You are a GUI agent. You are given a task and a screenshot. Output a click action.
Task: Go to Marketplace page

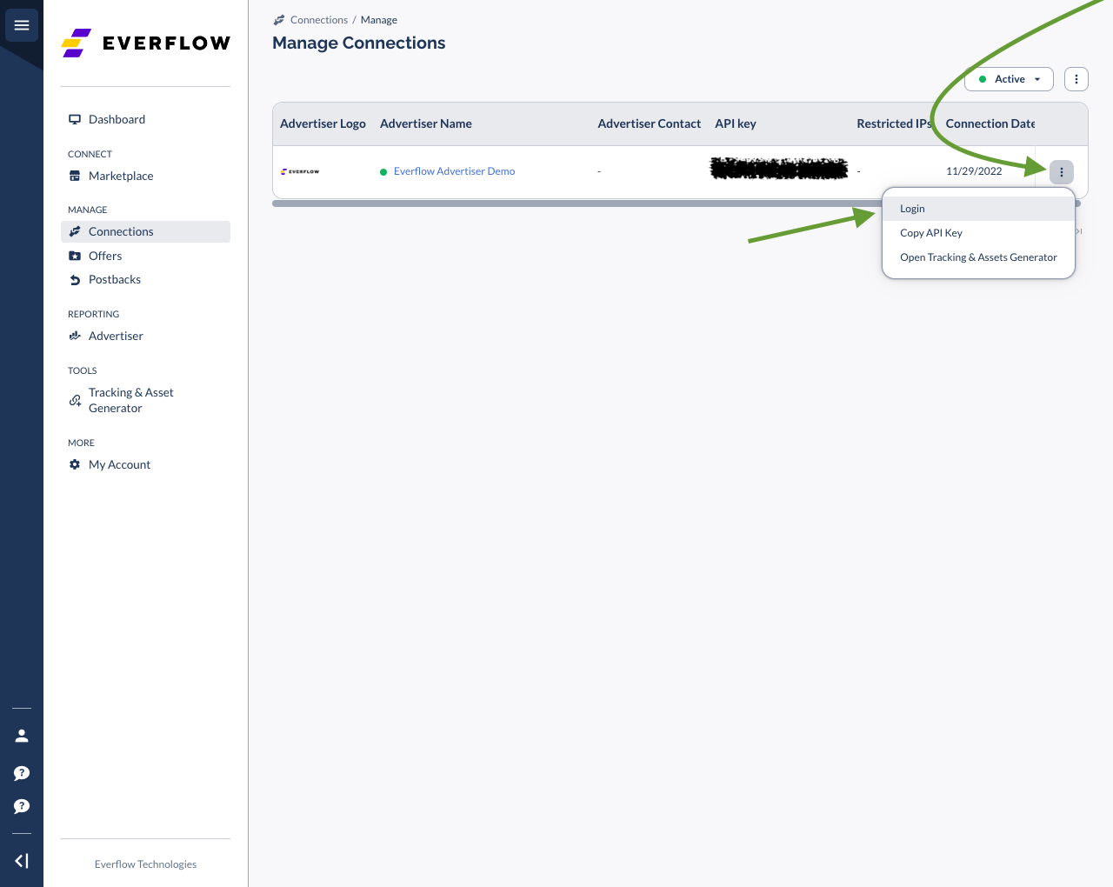point(121,176)
